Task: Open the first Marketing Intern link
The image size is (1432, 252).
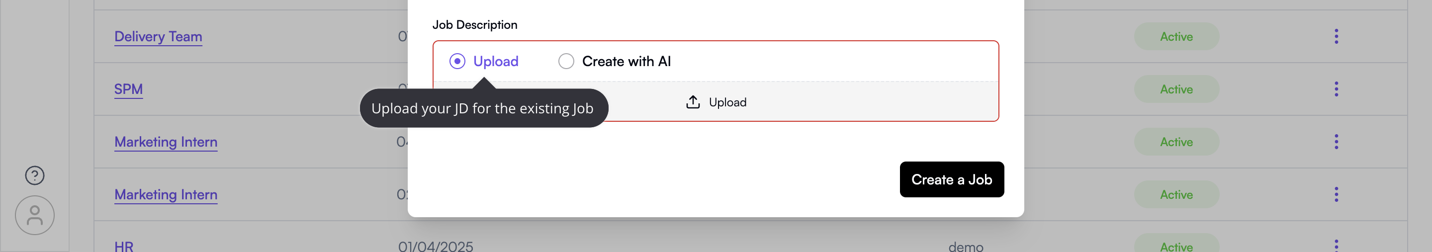Action: pos(166,142)
